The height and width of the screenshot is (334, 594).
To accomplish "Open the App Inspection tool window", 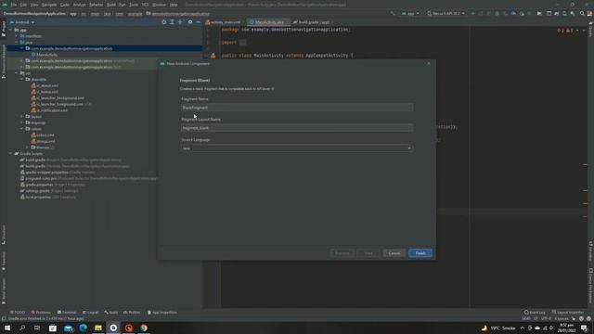I will (x=161, y=313).
